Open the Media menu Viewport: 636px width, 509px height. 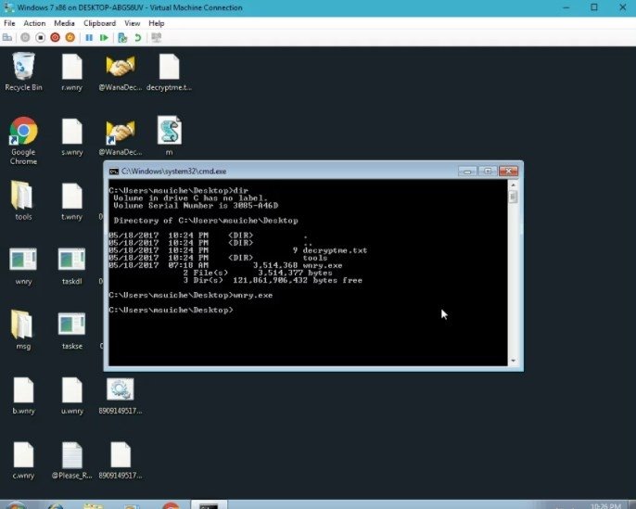point(64,23)
